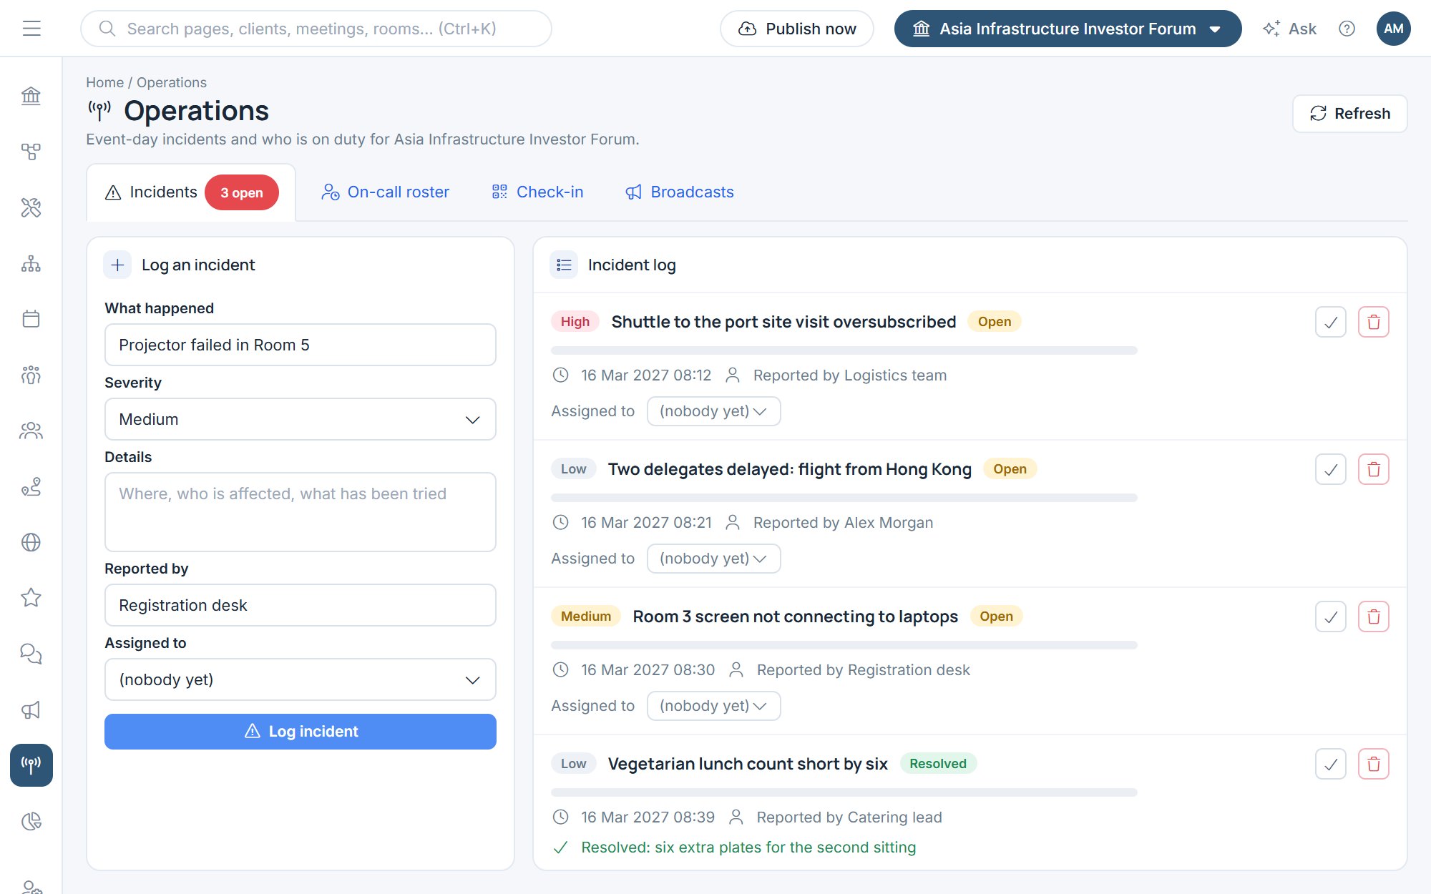Mark Room 3 screen incident resolved
This screenshot has height=894, width=1431.
[x=1331, y=617]
